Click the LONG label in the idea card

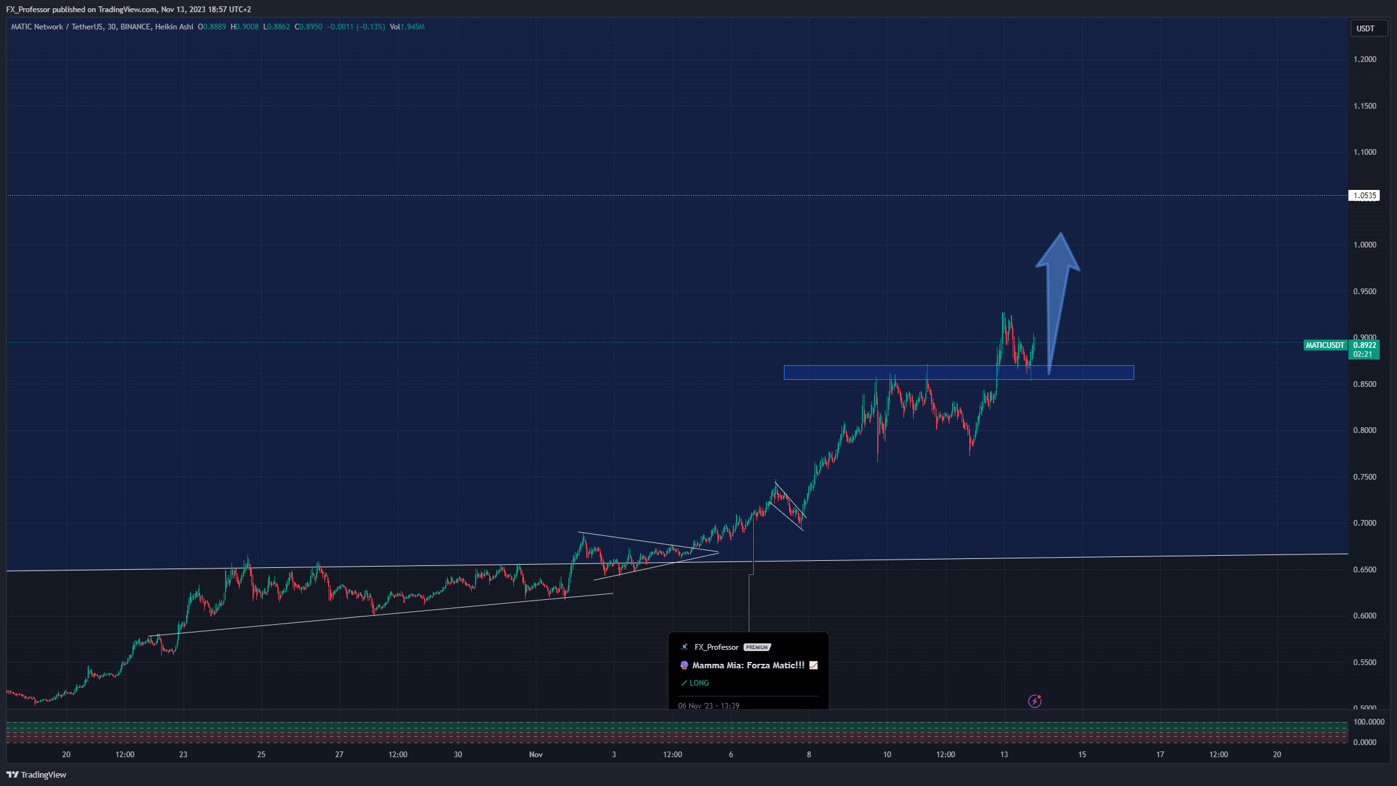(699, 683)
